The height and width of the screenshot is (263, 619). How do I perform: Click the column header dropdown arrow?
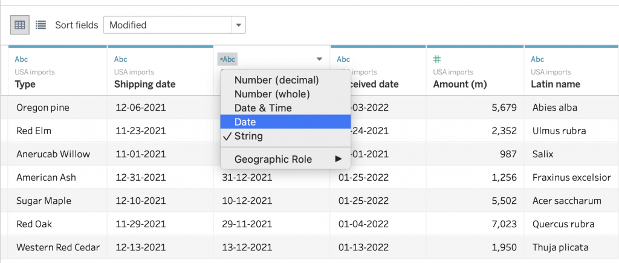(319, 59)
